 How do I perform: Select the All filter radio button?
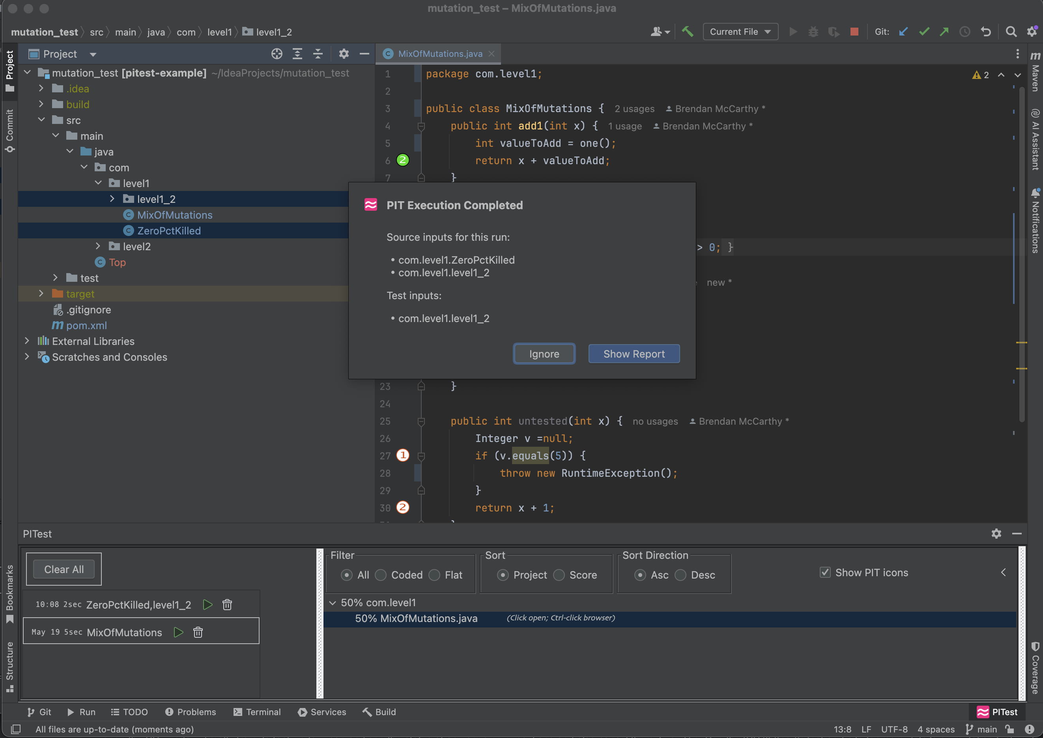[347, 575]
